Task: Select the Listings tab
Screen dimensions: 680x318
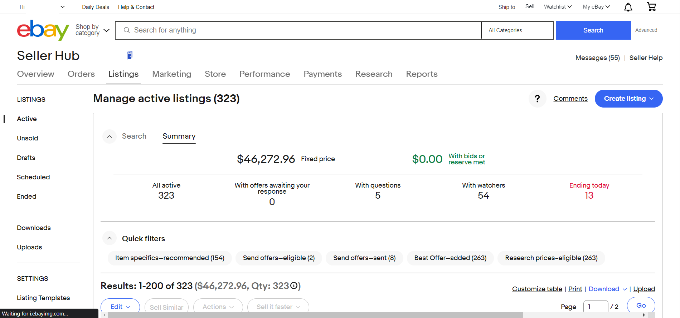Action: click(123, 74)
